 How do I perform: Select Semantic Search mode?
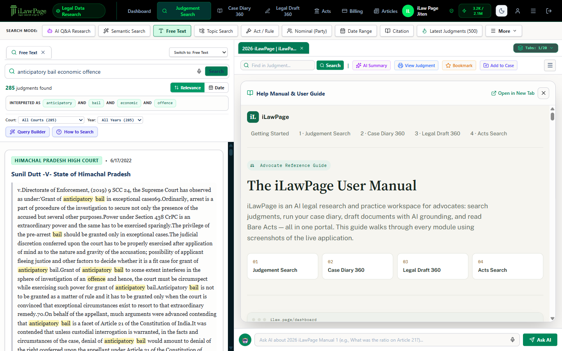pyautogui.click(x=124, y=31)
